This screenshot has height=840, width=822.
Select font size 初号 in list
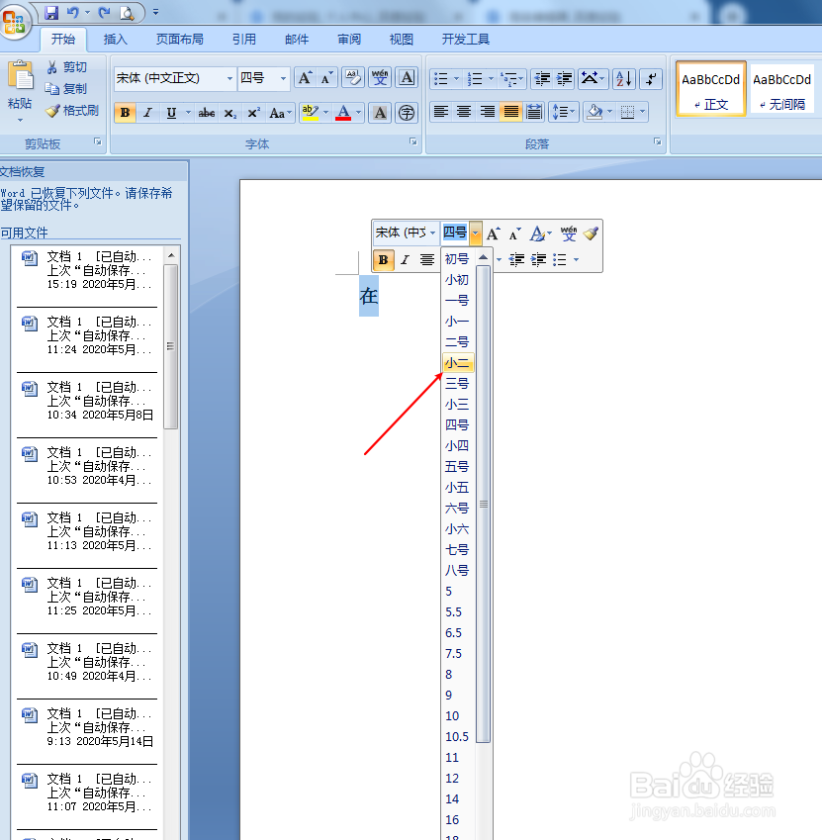[x=458, y=259]
